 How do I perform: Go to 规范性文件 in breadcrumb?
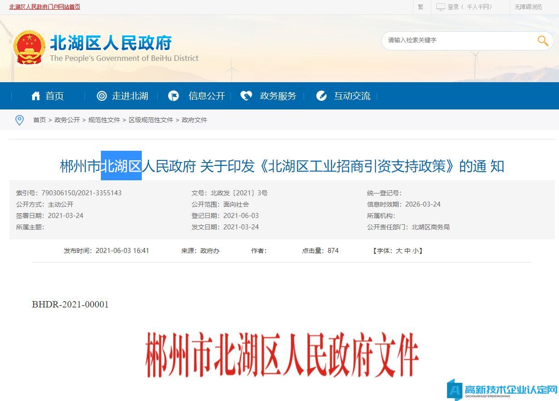(x=104, y=120)
